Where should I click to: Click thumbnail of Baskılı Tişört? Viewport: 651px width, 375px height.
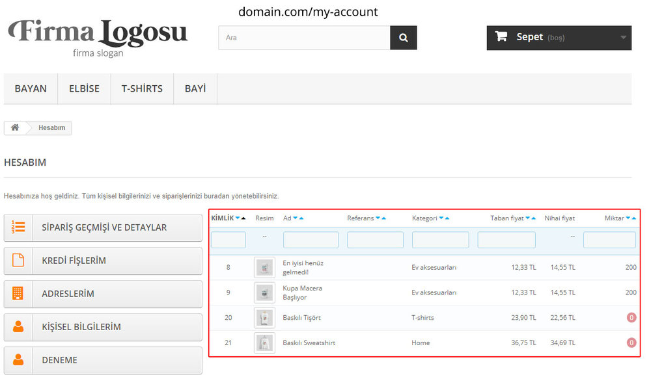coord(264,318)
